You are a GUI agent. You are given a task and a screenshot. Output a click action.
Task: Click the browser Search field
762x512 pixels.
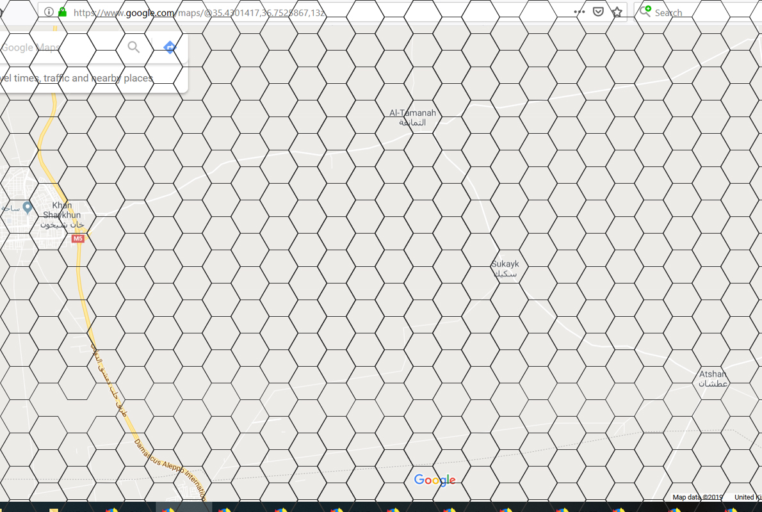[x=698, y=12]
